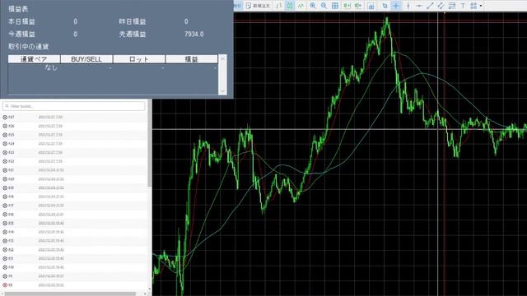Viewport: 527px width, 296px height.
Task: Click the down arrow of position table scrollbar
Action: (x=222, y=91)
